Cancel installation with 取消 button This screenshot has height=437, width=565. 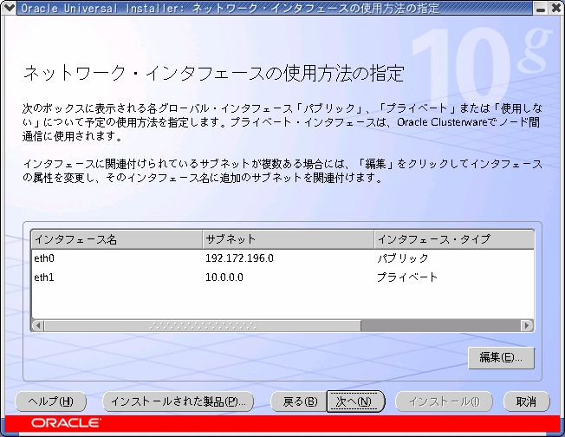tap(527, 401)
